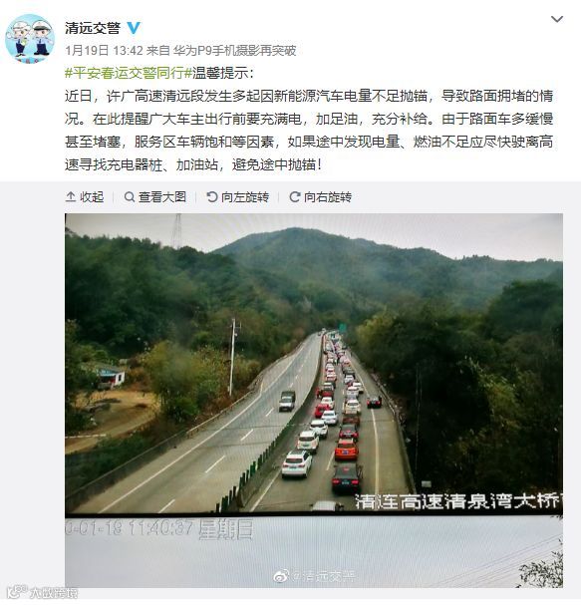Open the 清远交警 profile avatar

click(30, 39)
